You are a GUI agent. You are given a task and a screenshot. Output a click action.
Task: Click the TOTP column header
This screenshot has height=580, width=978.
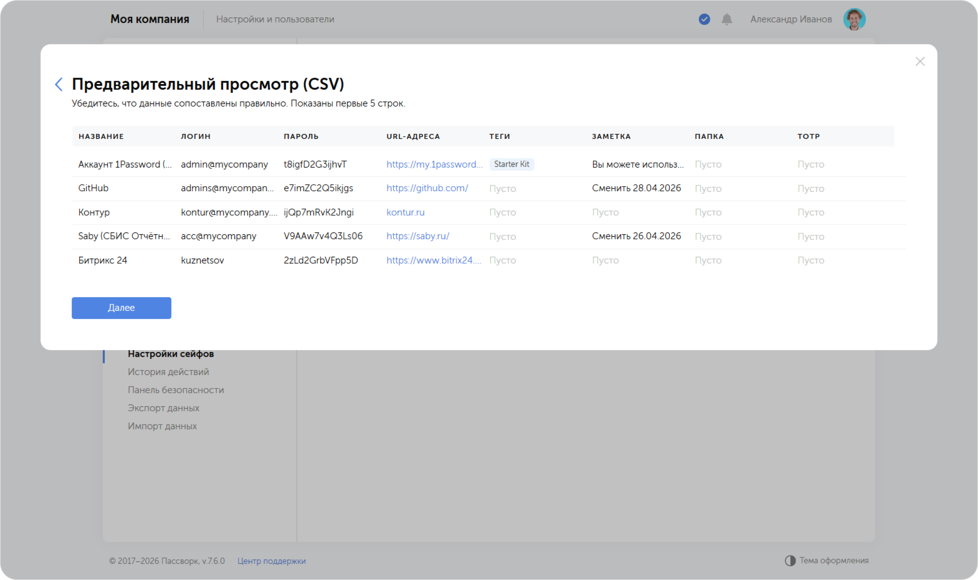809,137
